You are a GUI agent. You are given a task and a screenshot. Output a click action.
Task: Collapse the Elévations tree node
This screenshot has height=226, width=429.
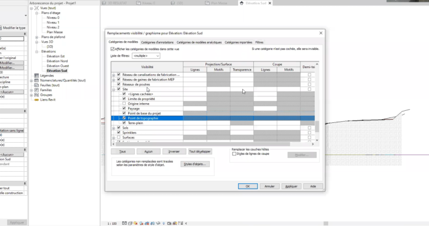[37, 52]
